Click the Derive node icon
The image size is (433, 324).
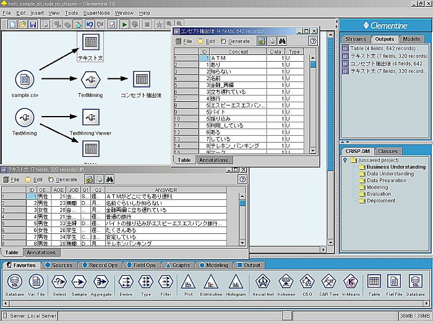(x=127, y=283)
